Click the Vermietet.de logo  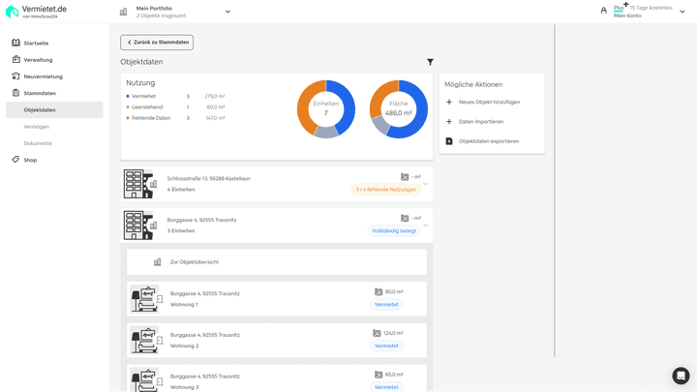click(x=36, y=12)
